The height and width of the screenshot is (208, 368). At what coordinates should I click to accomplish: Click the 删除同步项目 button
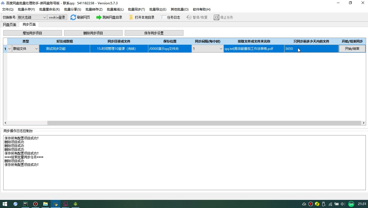coord(93,33)
